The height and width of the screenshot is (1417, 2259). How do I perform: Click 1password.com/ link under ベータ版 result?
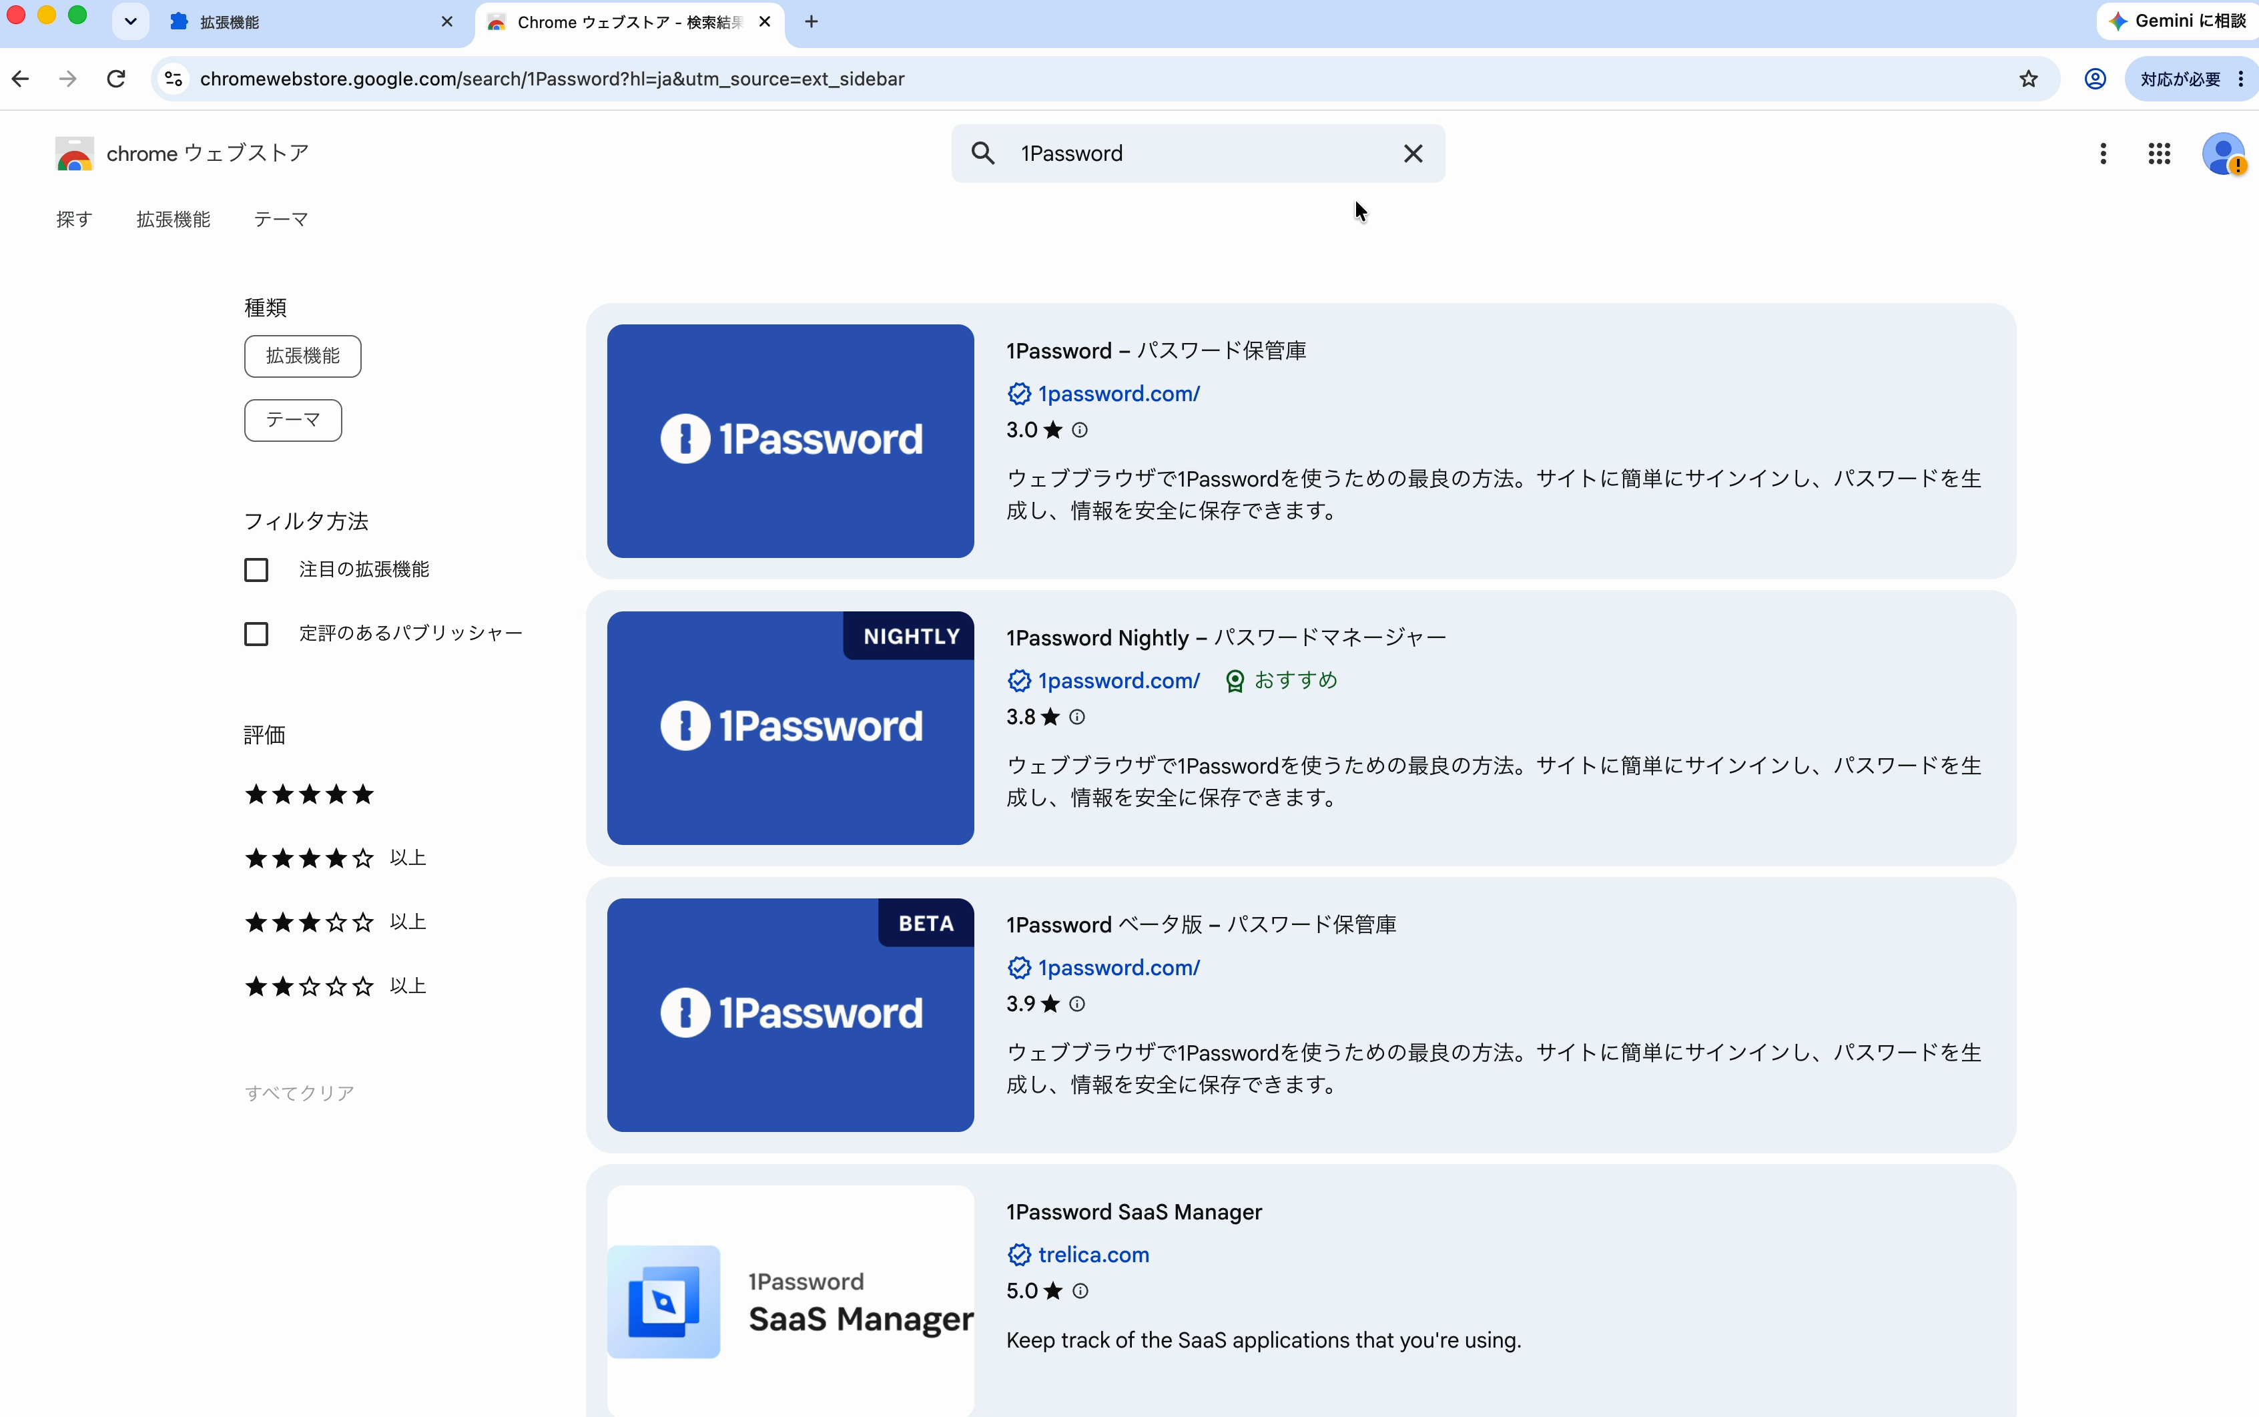pos(1118,968)
